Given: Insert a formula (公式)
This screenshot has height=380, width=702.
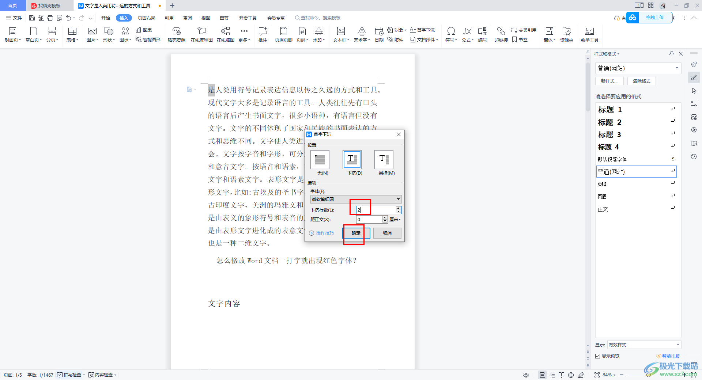Looking at the screenshot, I should [467, 35].
